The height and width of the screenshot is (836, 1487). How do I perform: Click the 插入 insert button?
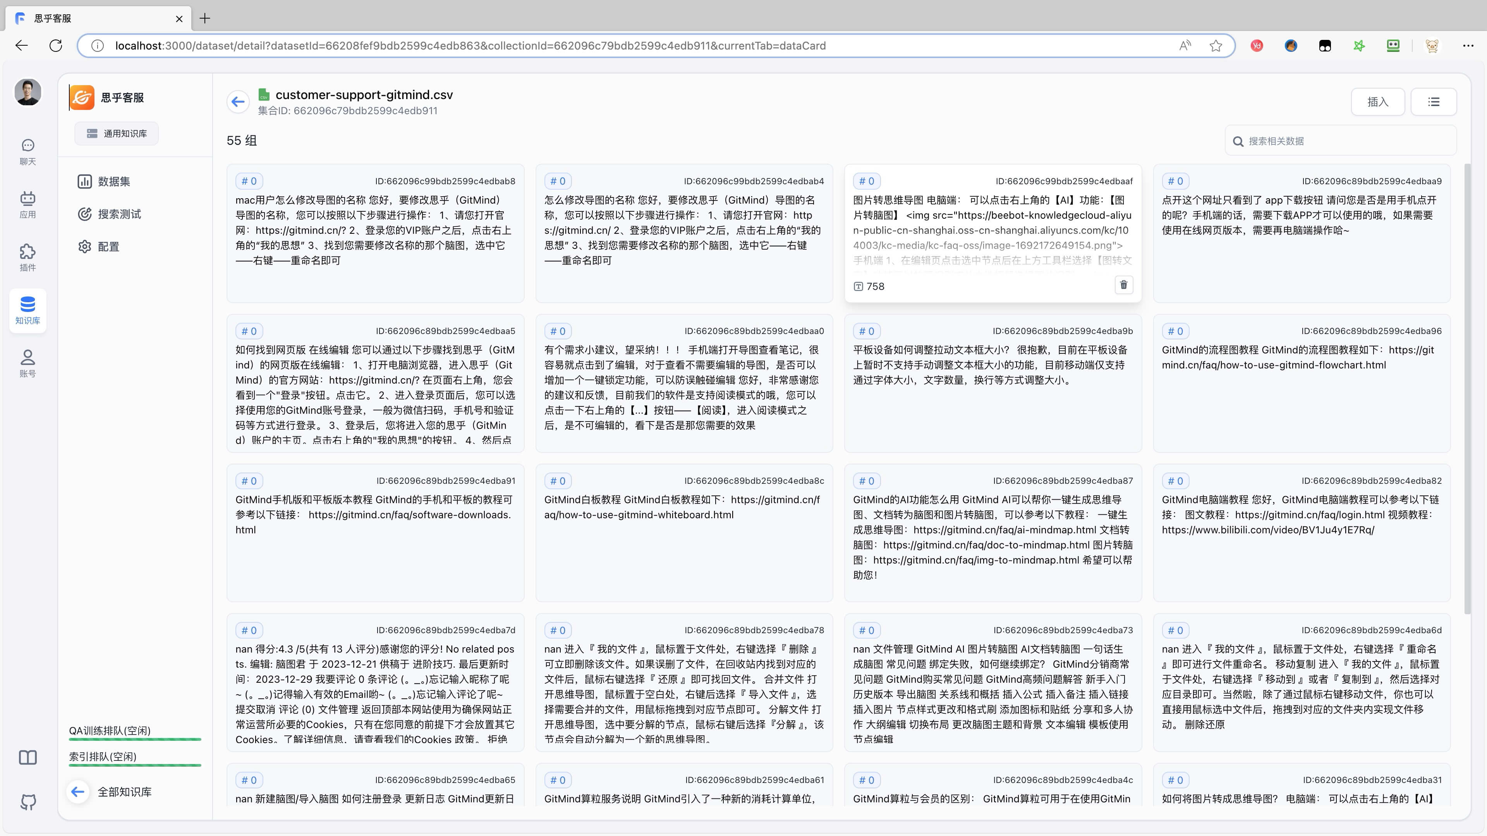click(x=1377, y=102)
